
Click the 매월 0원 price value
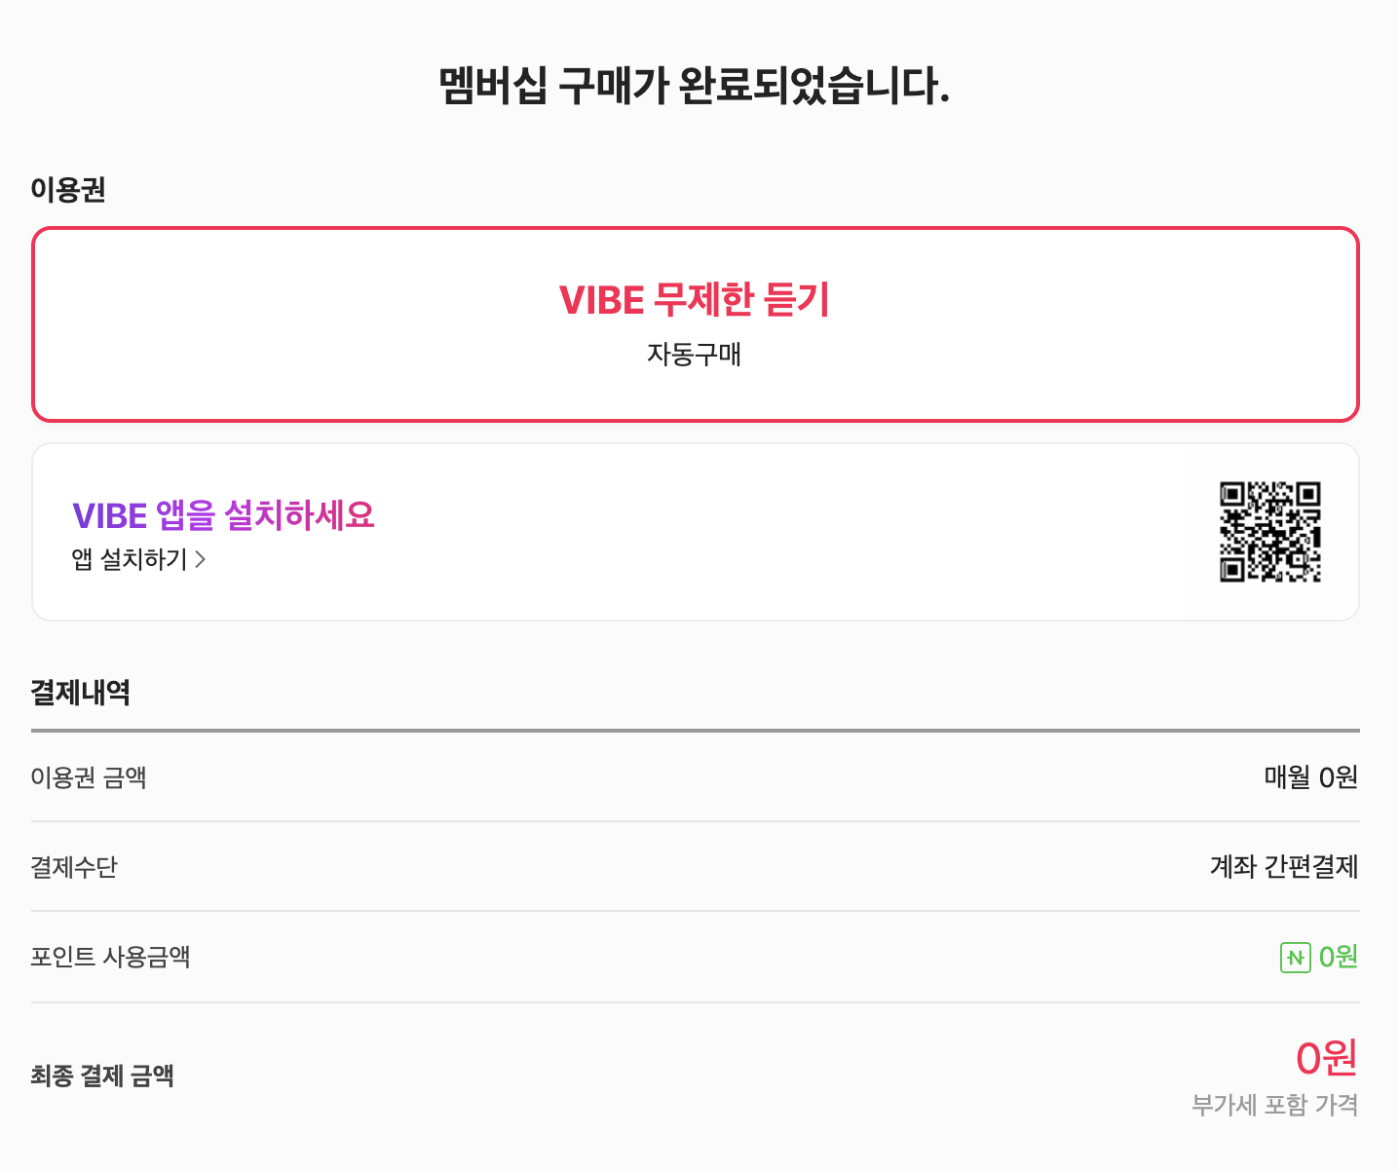pyautogui.click(x=1311, y=777)
